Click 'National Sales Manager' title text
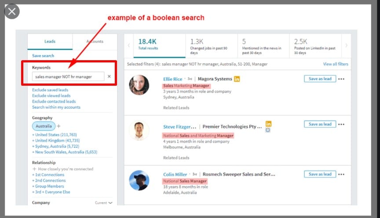This screenshot has width=380, height=218. (185, 181)
